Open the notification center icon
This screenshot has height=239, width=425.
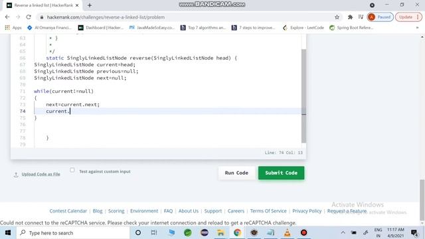tap(414, 233)
